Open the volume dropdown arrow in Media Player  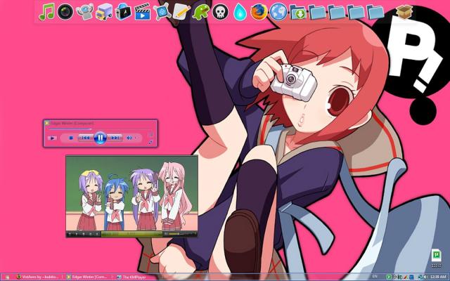pos(136,138)
